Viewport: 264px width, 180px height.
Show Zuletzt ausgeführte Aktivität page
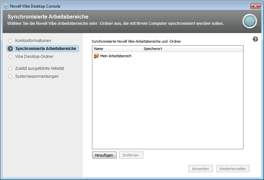tap(40, 68)
